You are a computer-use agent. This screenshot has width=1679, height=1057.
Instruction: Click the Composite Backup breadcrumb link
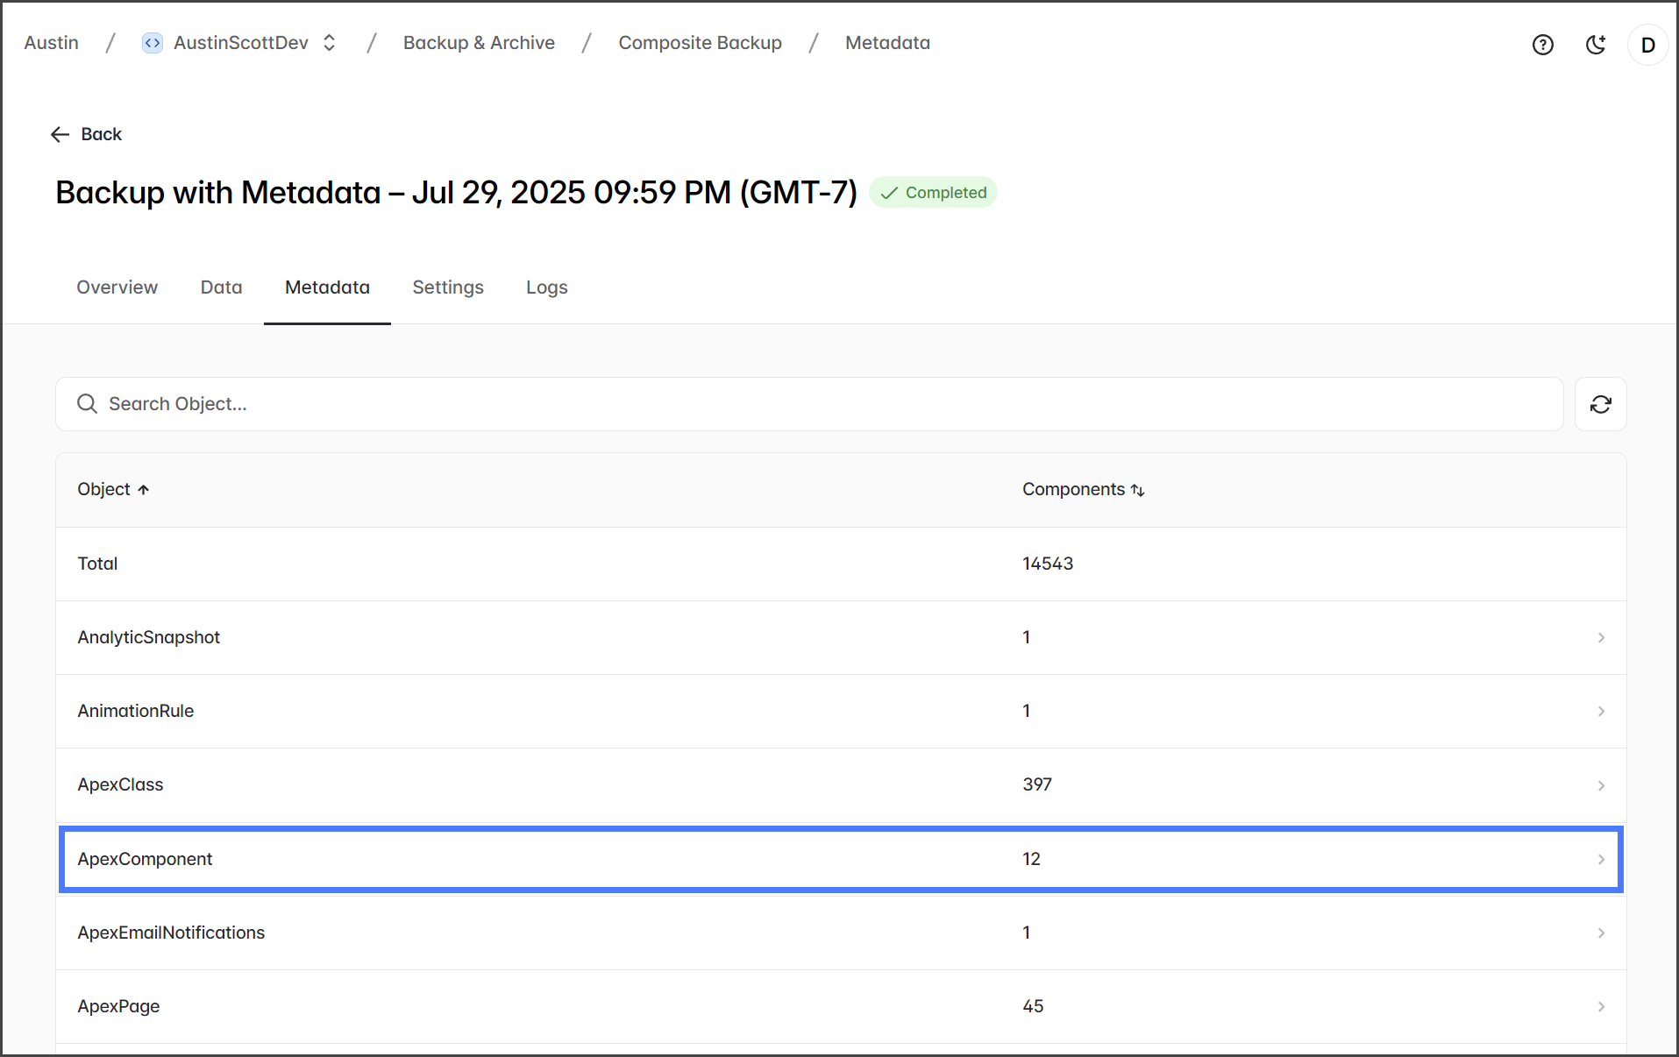coord(700,43)
